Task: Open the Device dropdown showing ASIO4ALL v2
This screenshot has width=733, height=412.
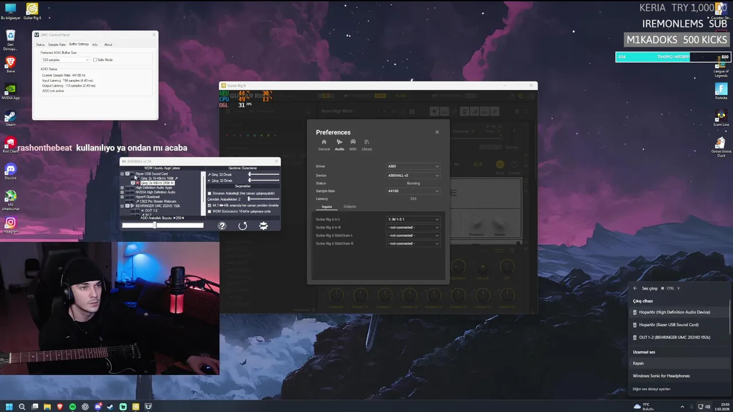Action: [x=413, y=176]
